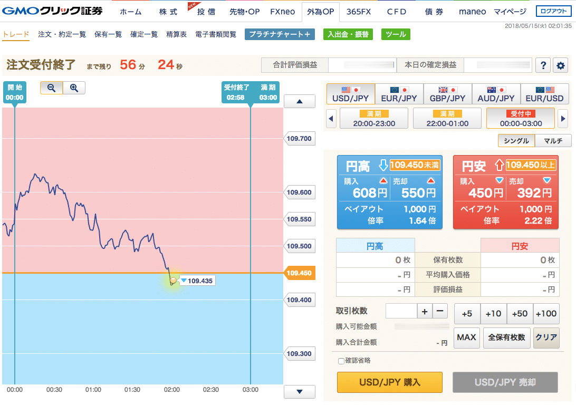Open the settings gear icon

[560, 65]
